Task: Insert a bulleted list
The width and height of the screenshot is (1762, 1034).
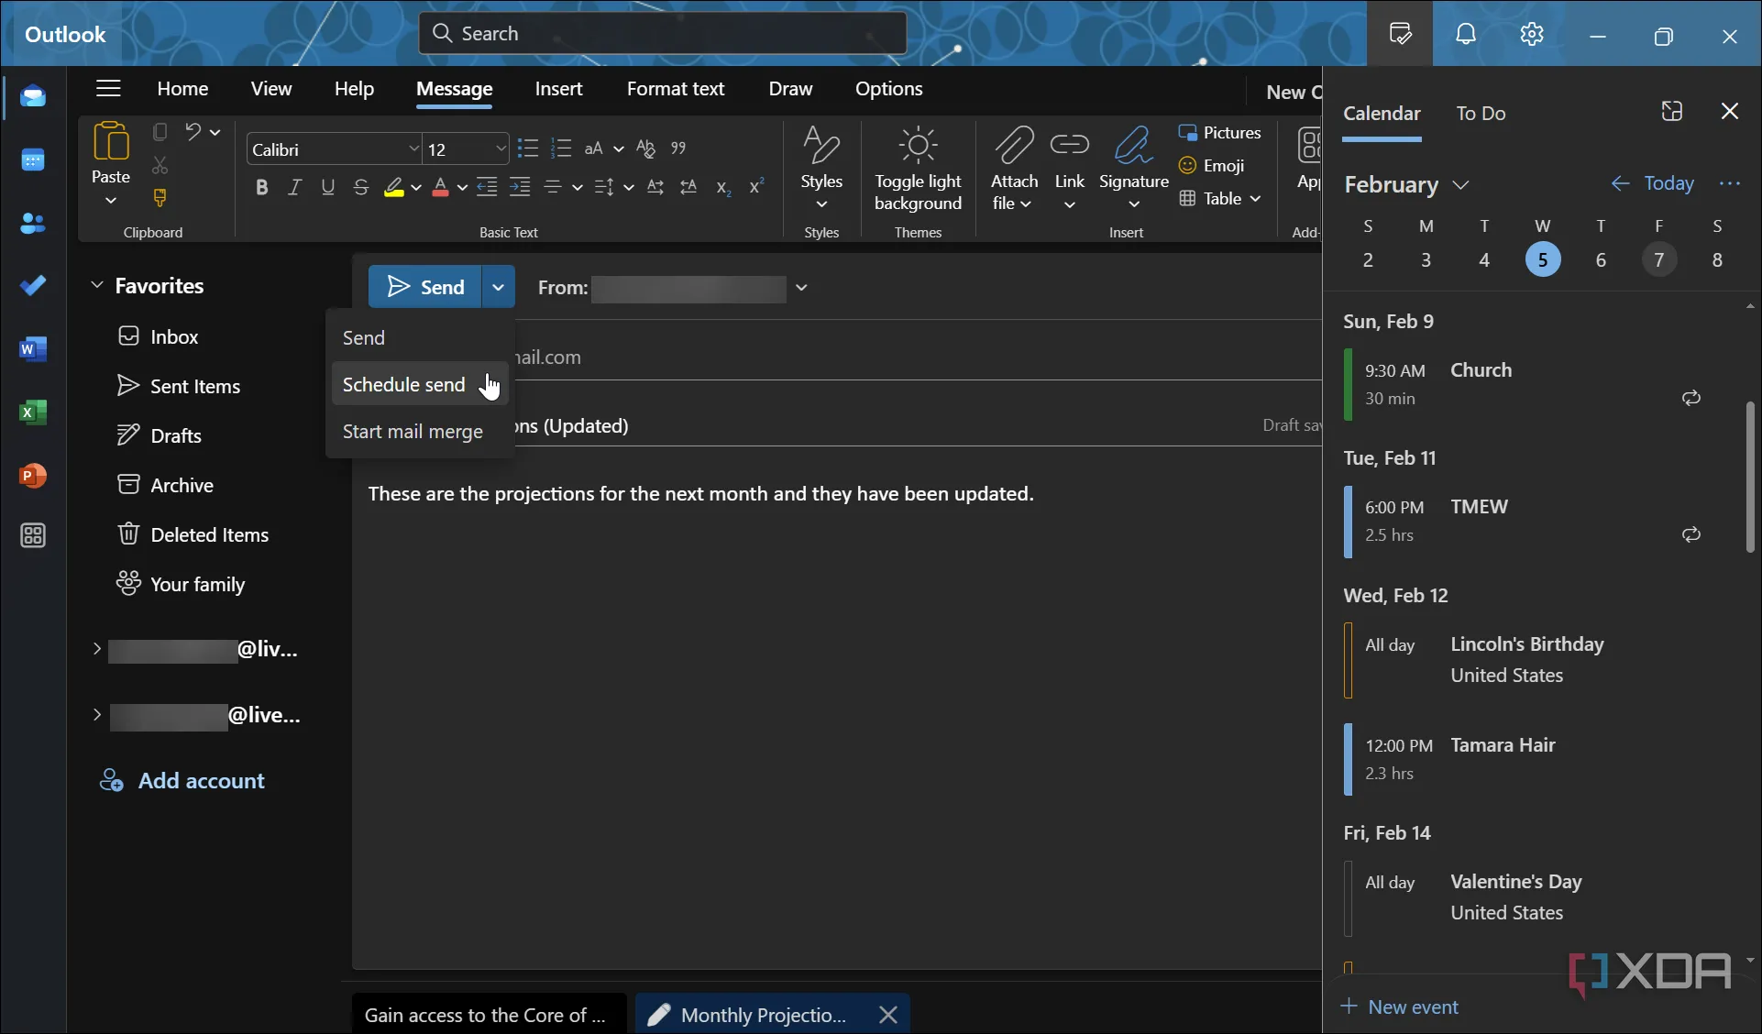Action: (x=527, y=148)
